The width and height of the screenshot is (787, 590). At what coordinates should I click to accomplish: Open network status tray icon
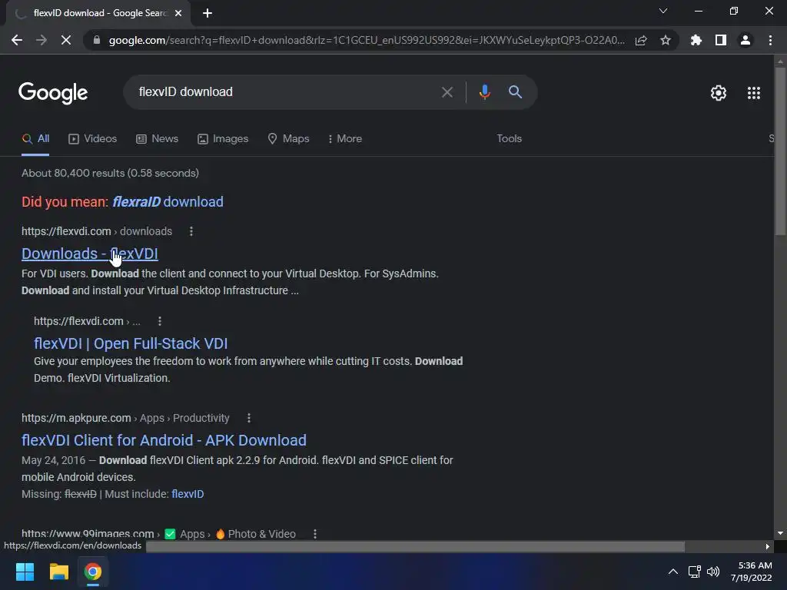tap(695, 572)
